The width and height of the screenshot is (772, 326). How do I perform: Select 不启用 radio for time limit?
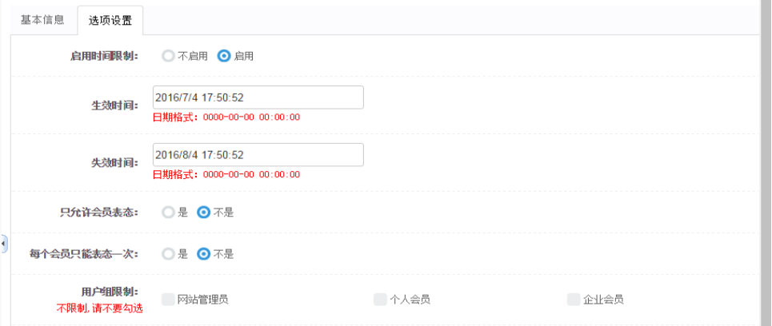pos(168,56)
